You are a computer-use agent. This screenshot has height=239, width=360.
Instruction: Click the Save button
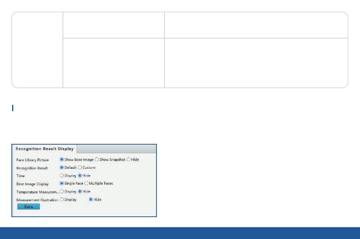click(28, 207)
